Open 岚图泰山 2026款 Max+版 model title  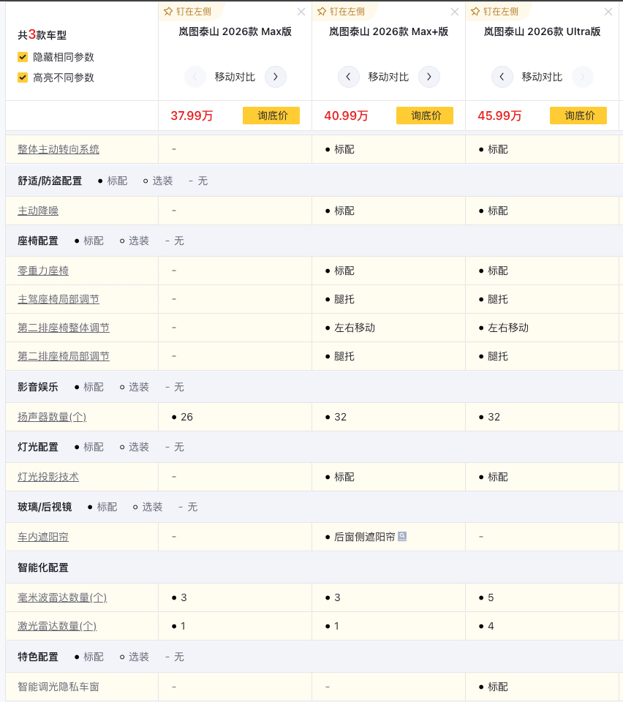[x=388, y=31]
